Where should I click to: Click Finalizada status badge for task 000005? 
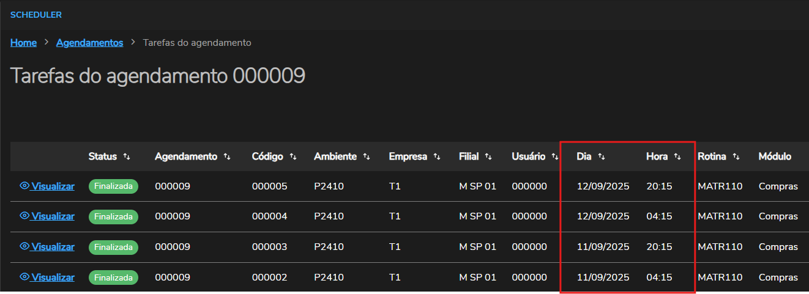coord(114,186)
